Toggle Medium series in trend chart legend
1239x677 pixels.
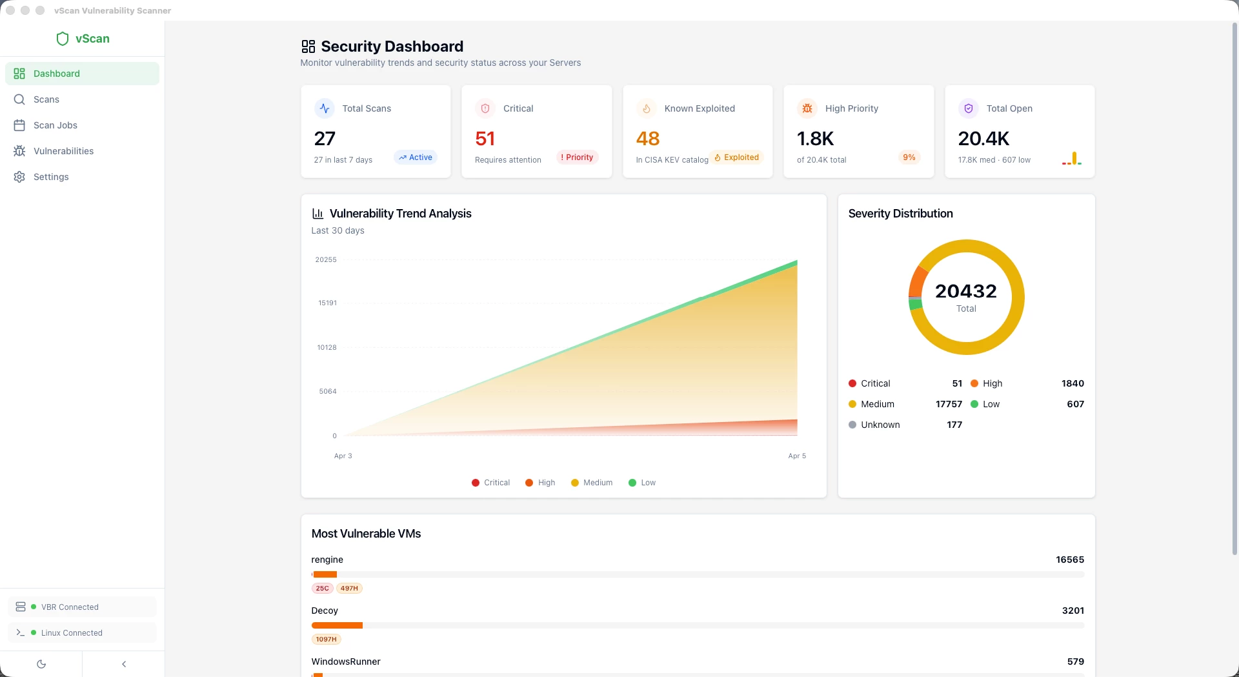tap(592, 483)
